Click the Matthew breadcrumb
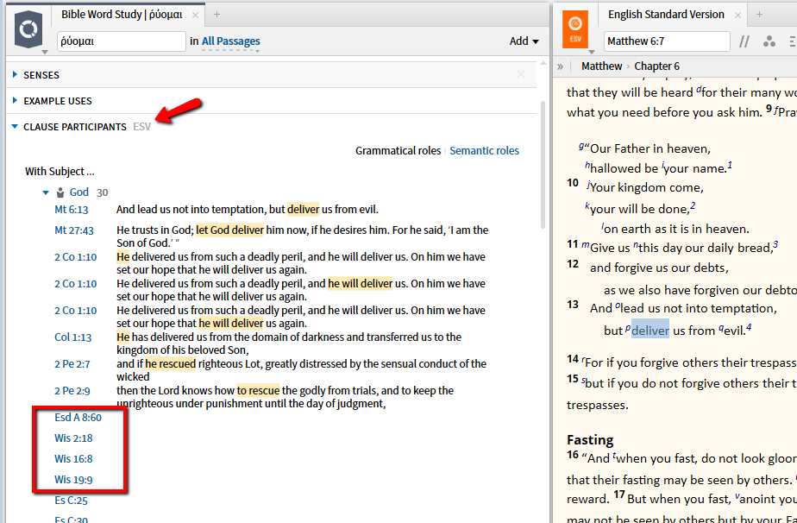 [x=601, y=66]
